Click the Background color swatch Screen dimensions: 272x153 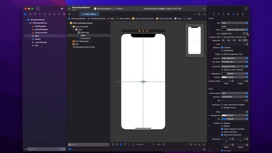tap(224, 115)
